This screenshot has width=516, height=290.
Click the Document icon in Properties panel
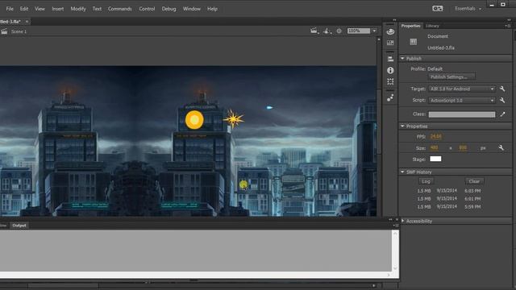click(x=414, y=42)
